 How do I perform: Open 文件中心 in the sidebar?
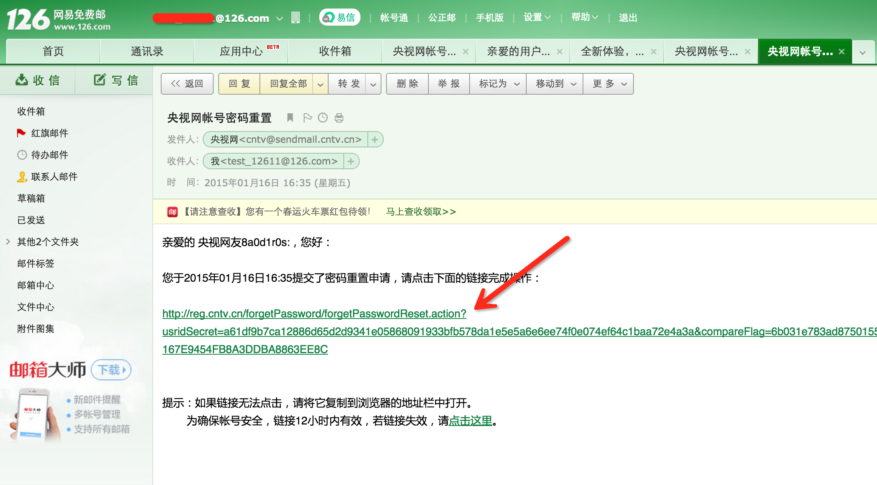(36, 307)
